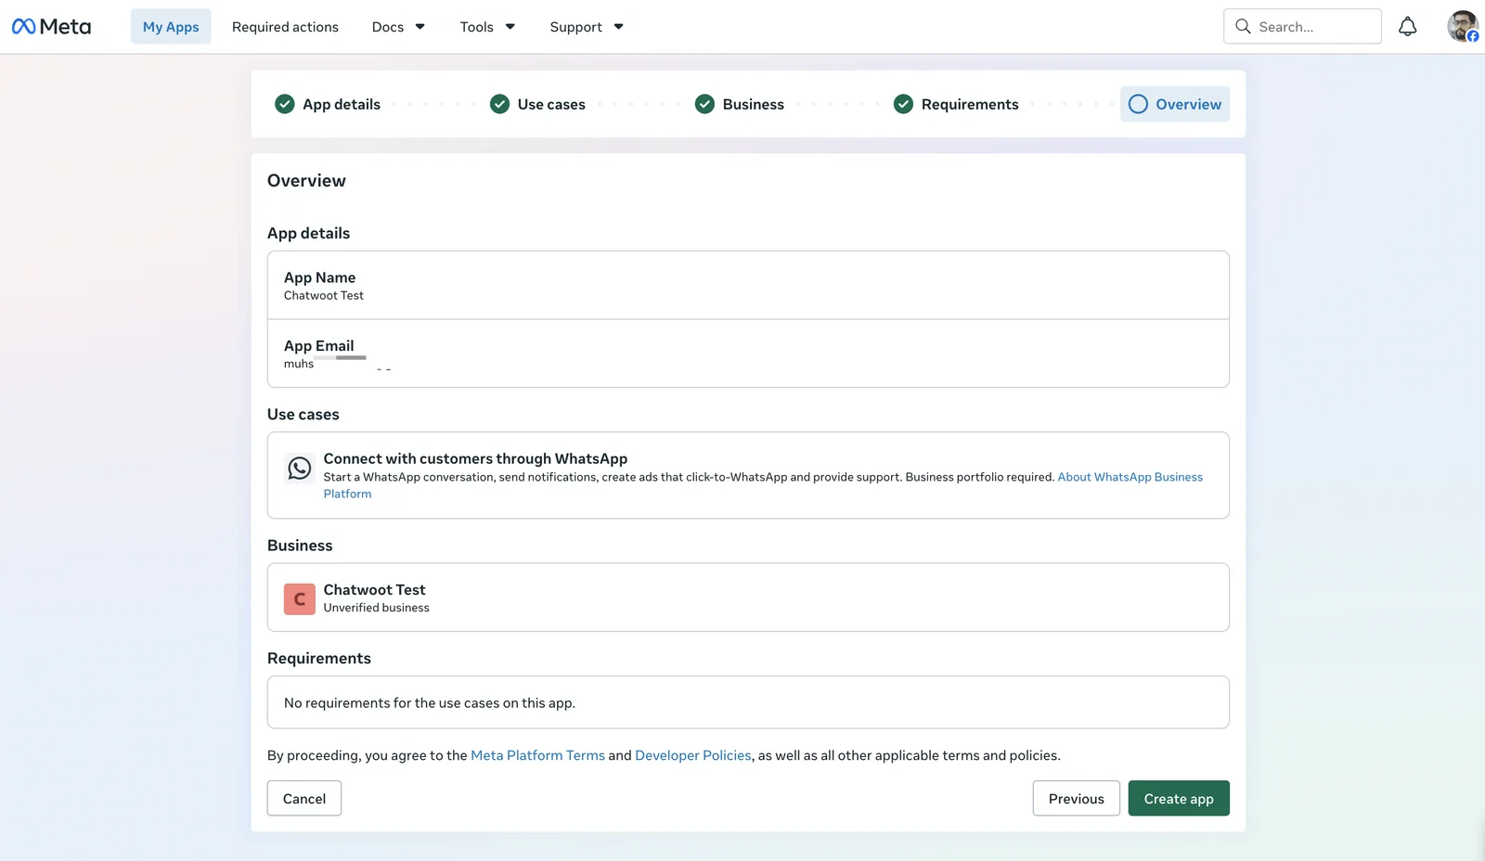Open My Apps in the top navigation
The height and width of the screenshot is (861, 1485).
tap(171, 27)
